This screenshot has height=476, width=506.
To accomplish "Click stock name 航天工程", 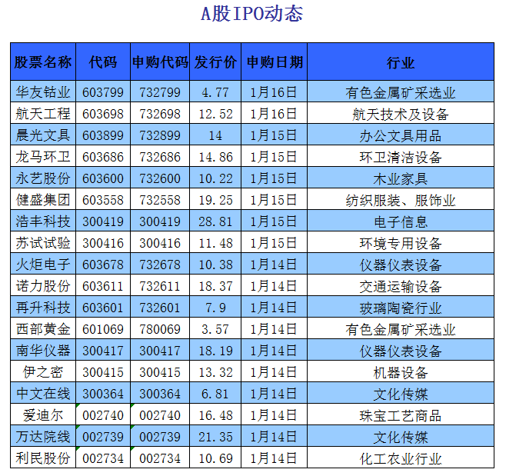I will coord(43,114).
